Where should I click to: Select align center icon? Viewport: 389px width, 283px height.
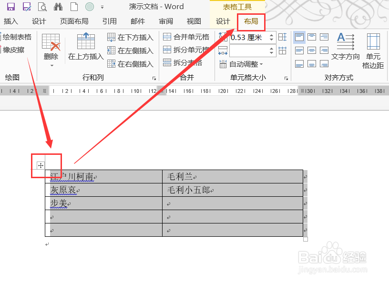click(x=312, y=51)
